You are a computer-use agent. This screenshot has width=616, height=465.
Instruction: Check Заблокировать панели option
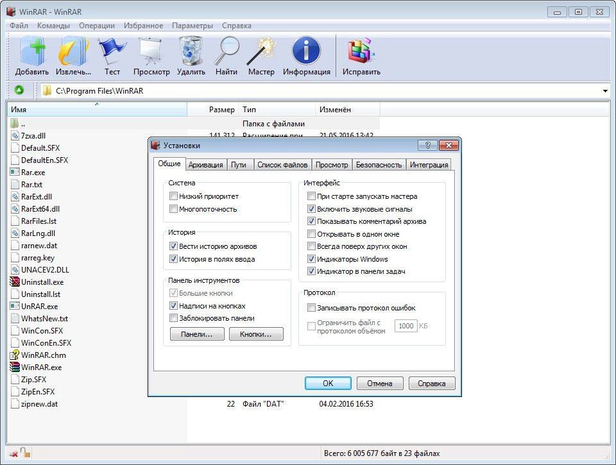coord(173,317)
